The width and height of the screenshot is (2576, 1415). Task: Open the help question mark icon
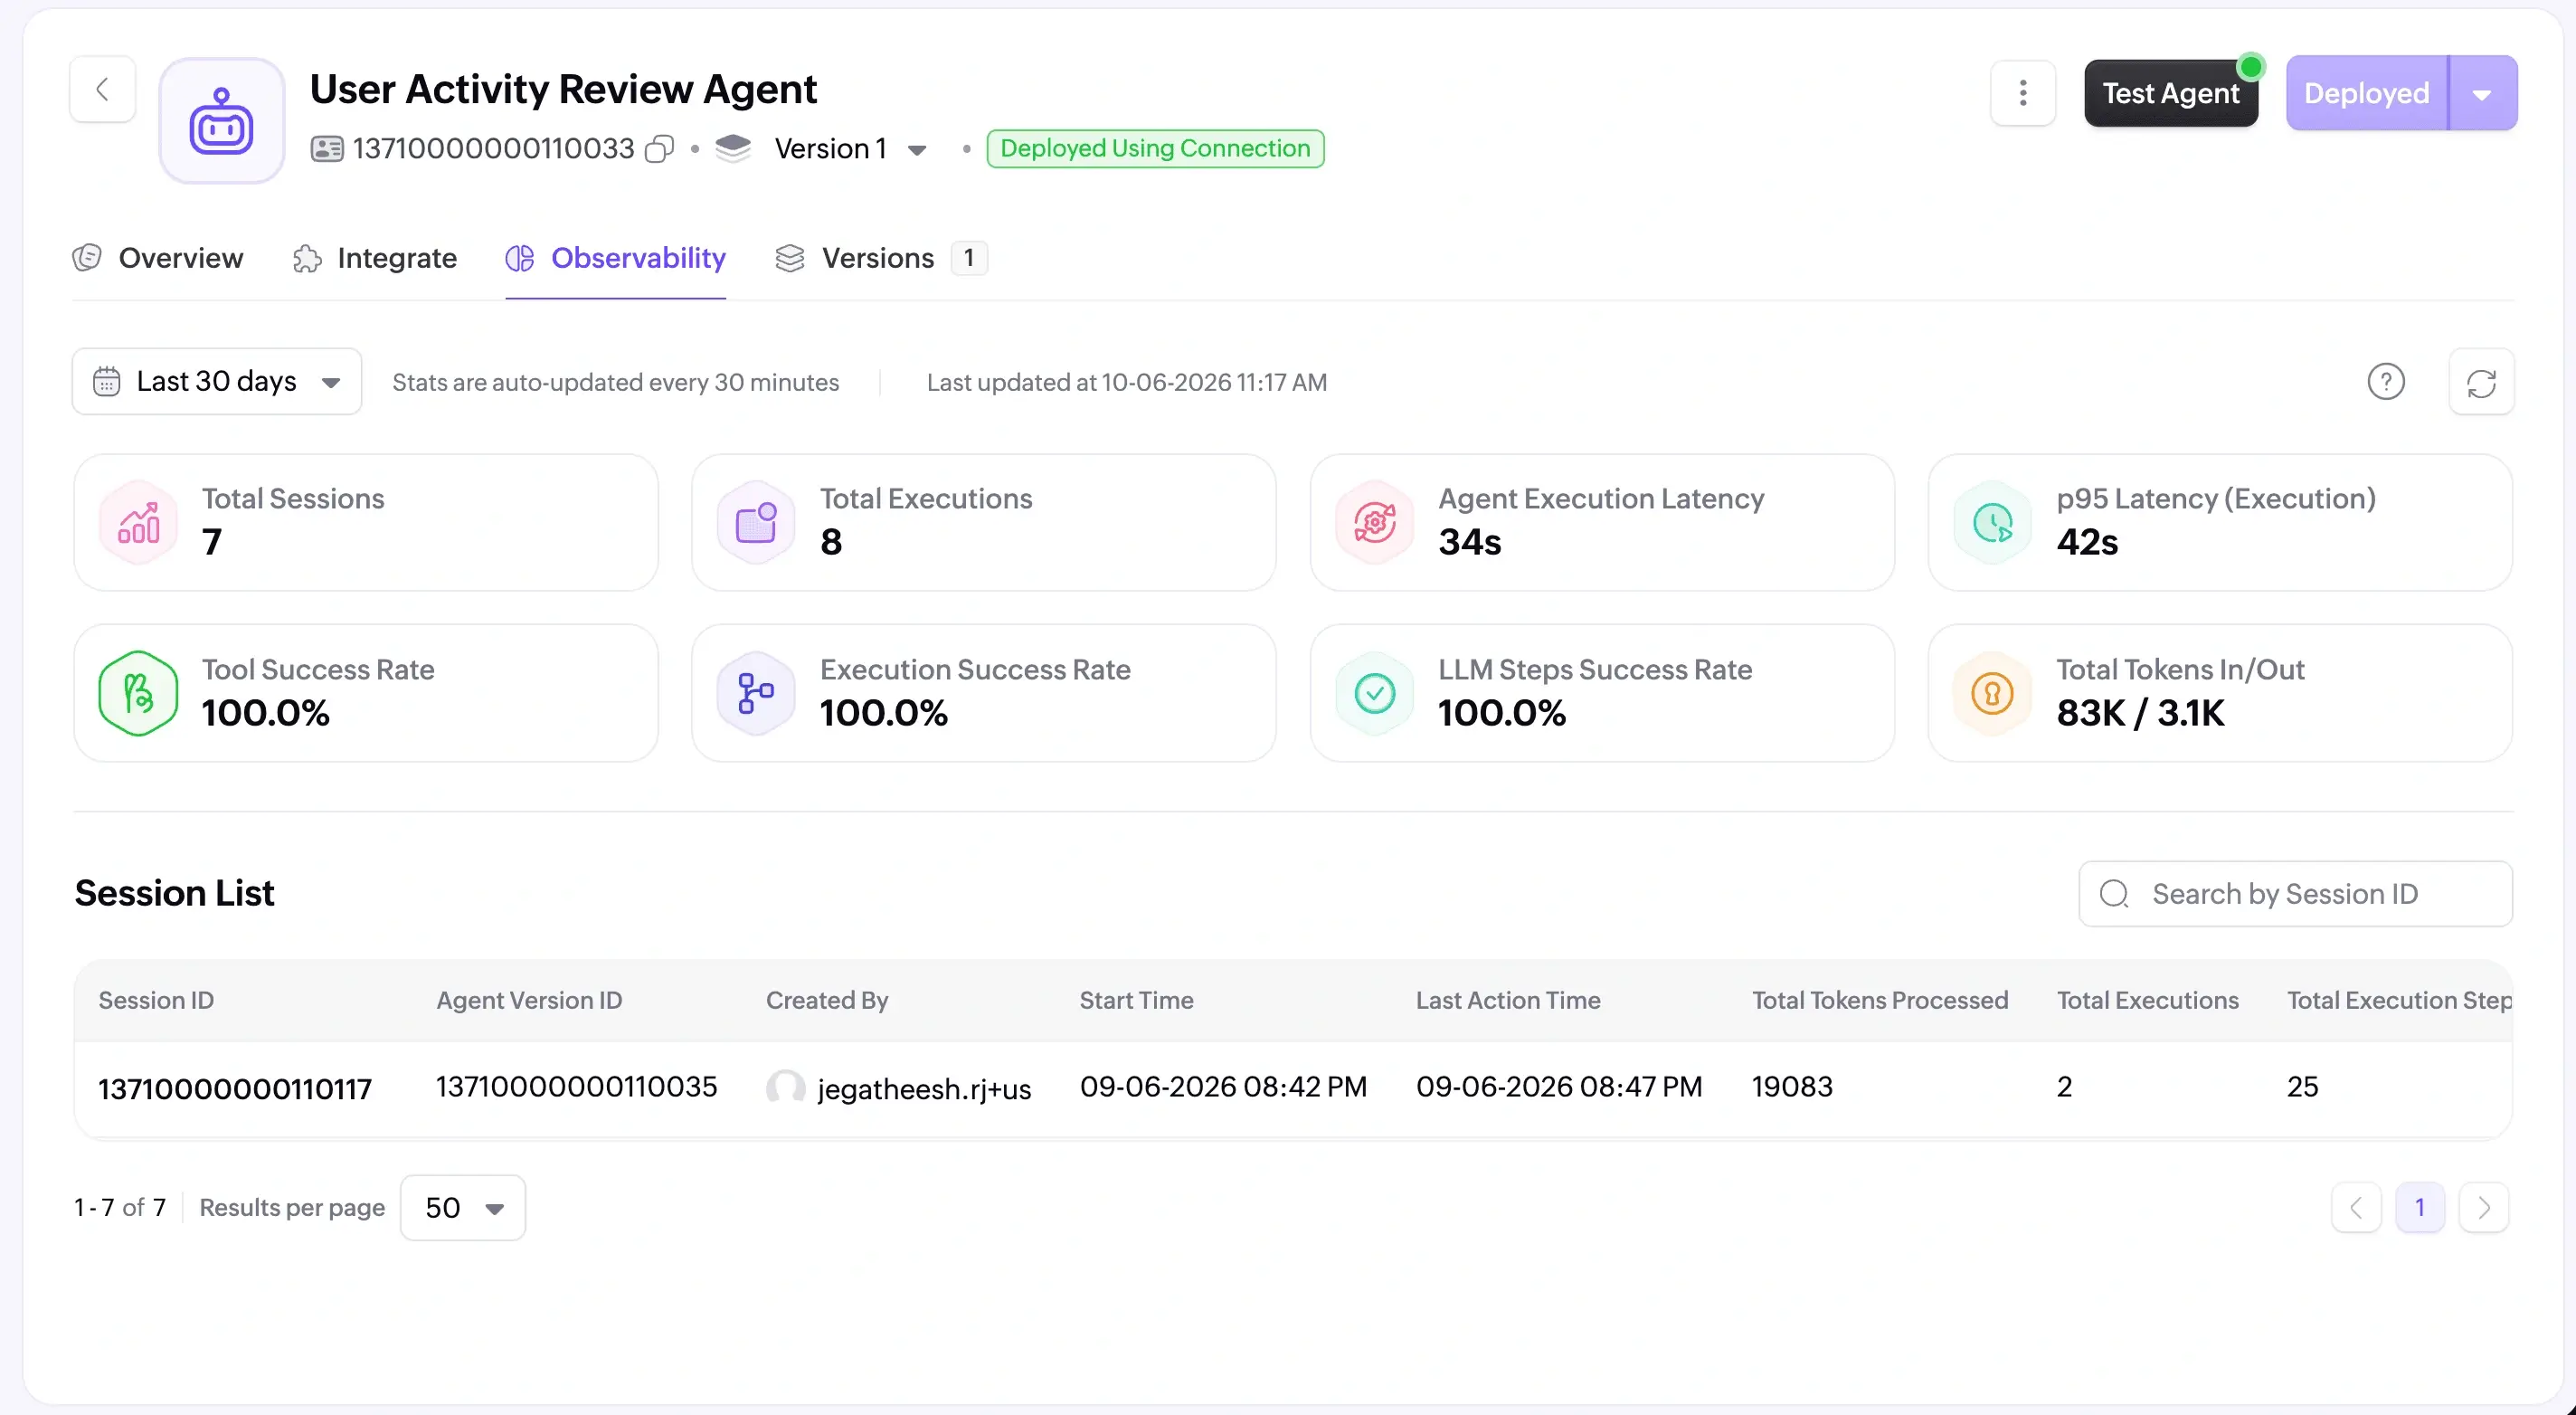coord(2386,382)
